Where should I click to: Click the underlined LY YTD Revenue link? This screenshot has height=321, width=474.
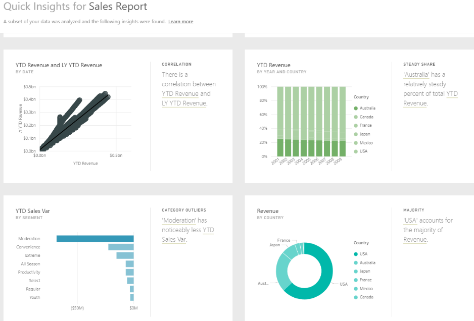pyautogui.click(x=184, y=103)
